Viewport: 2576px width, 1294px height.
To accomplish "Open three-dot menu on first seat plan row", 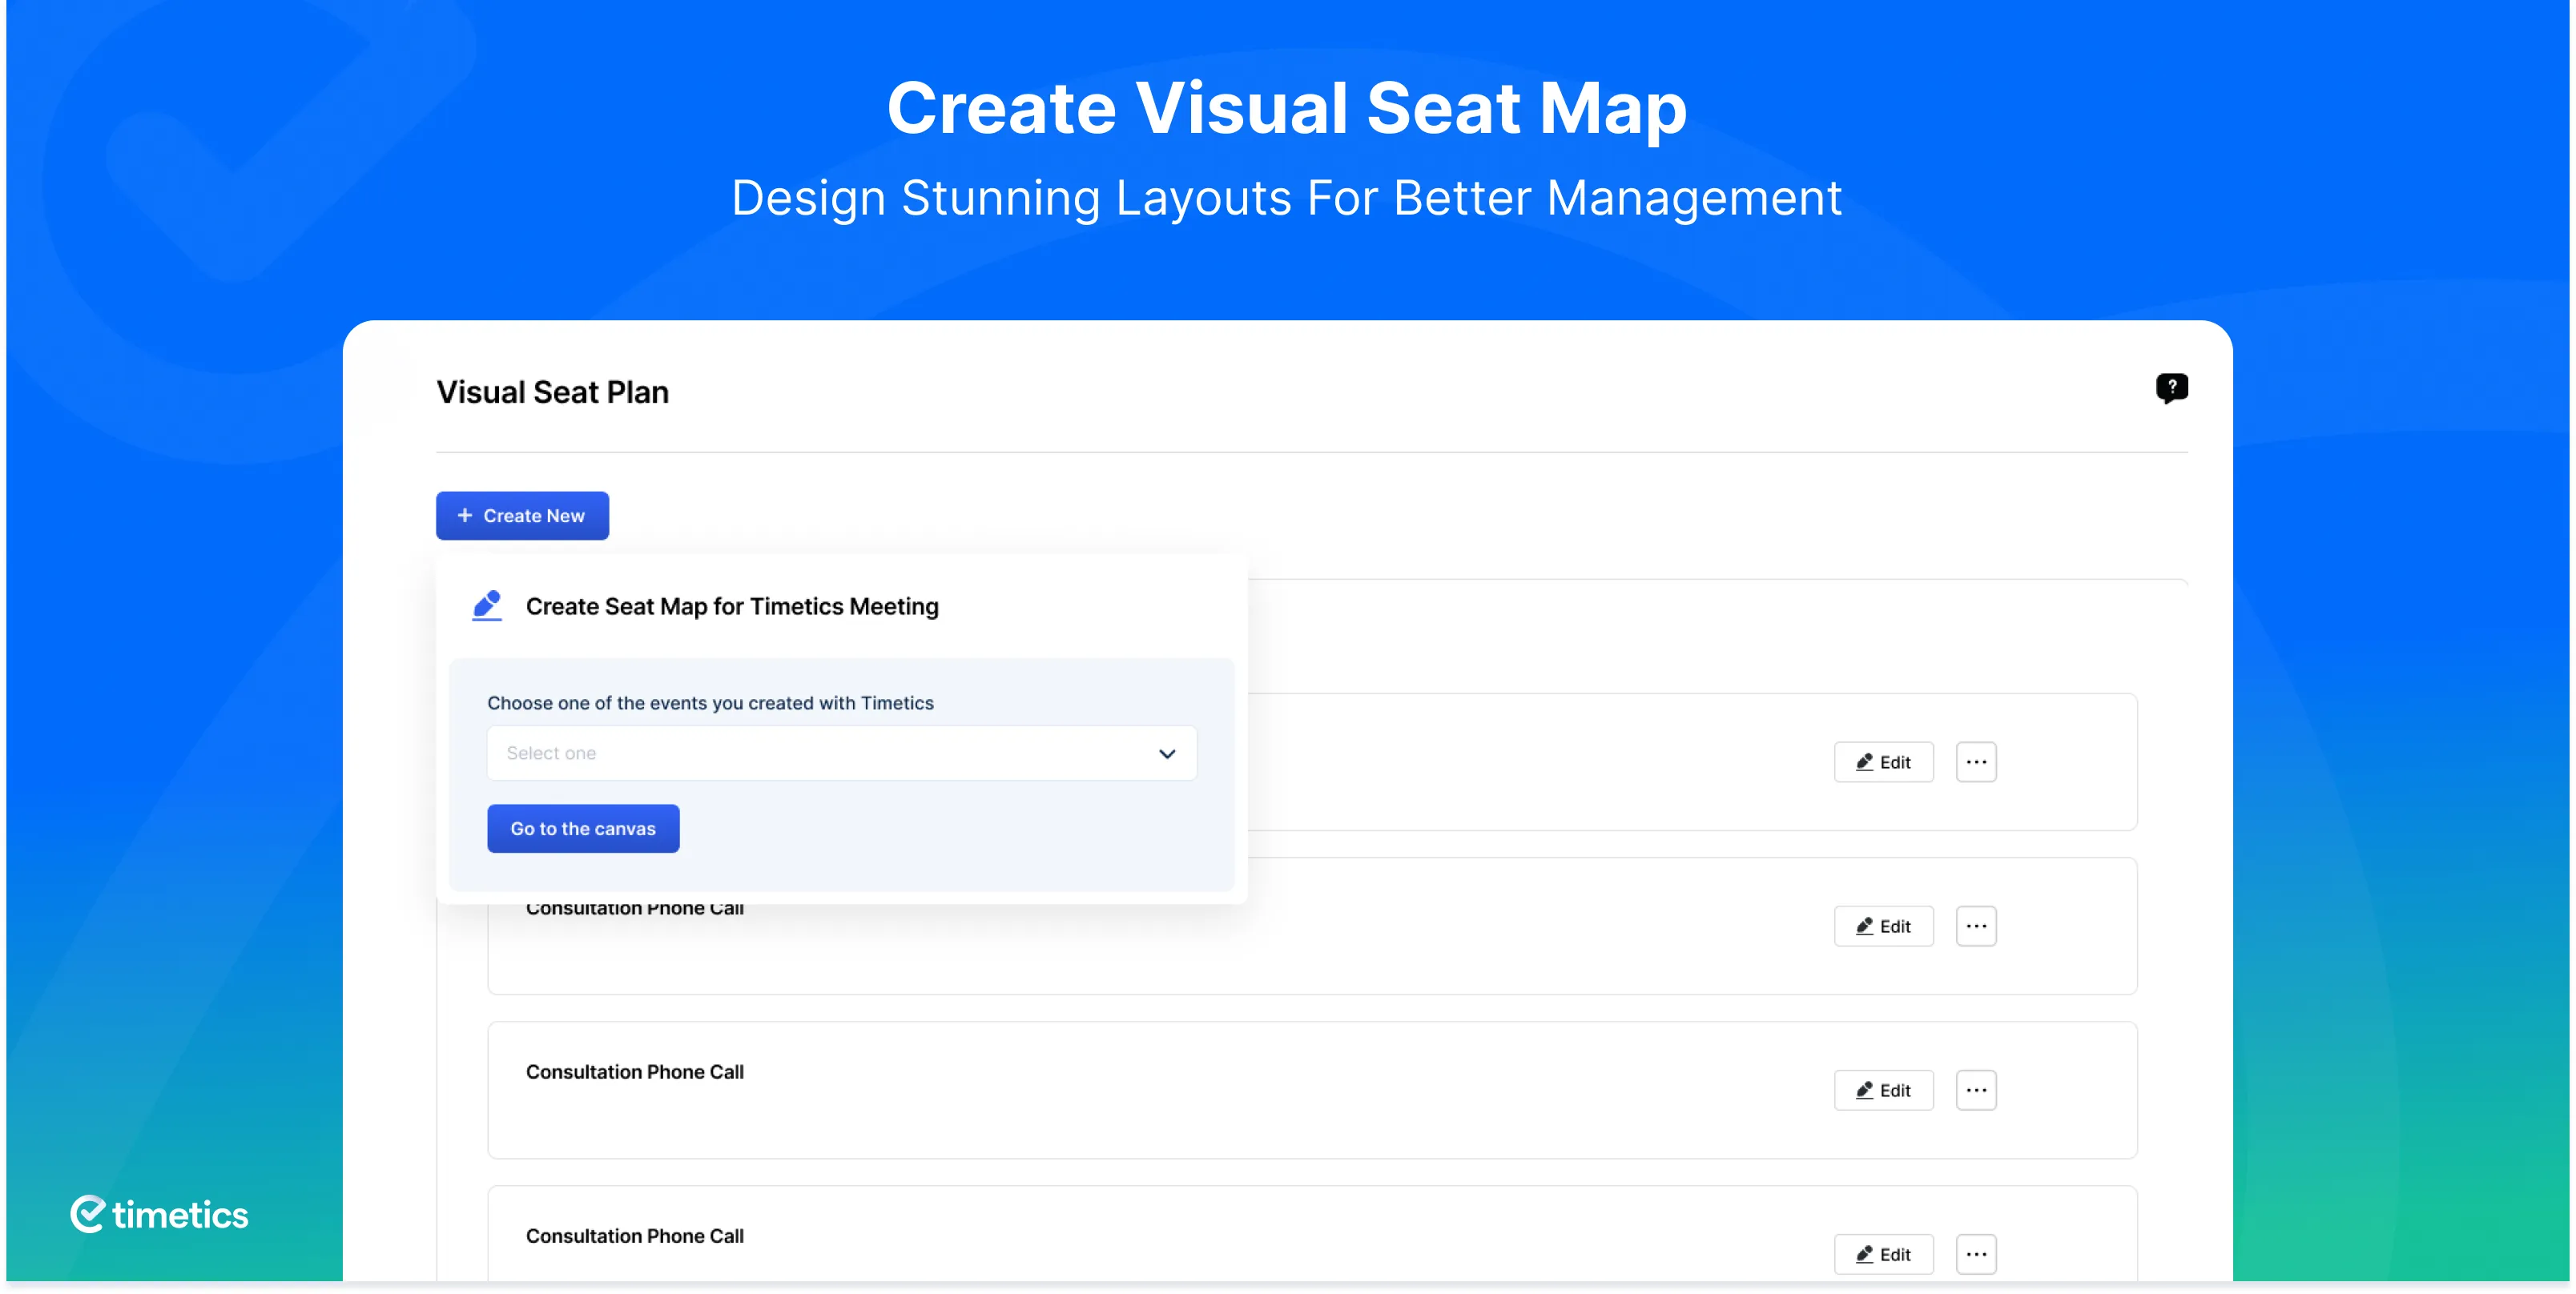I will (x=1976, y=762).
